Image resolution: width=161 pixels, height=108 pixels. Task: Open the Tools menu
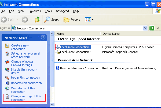[48, 11]
